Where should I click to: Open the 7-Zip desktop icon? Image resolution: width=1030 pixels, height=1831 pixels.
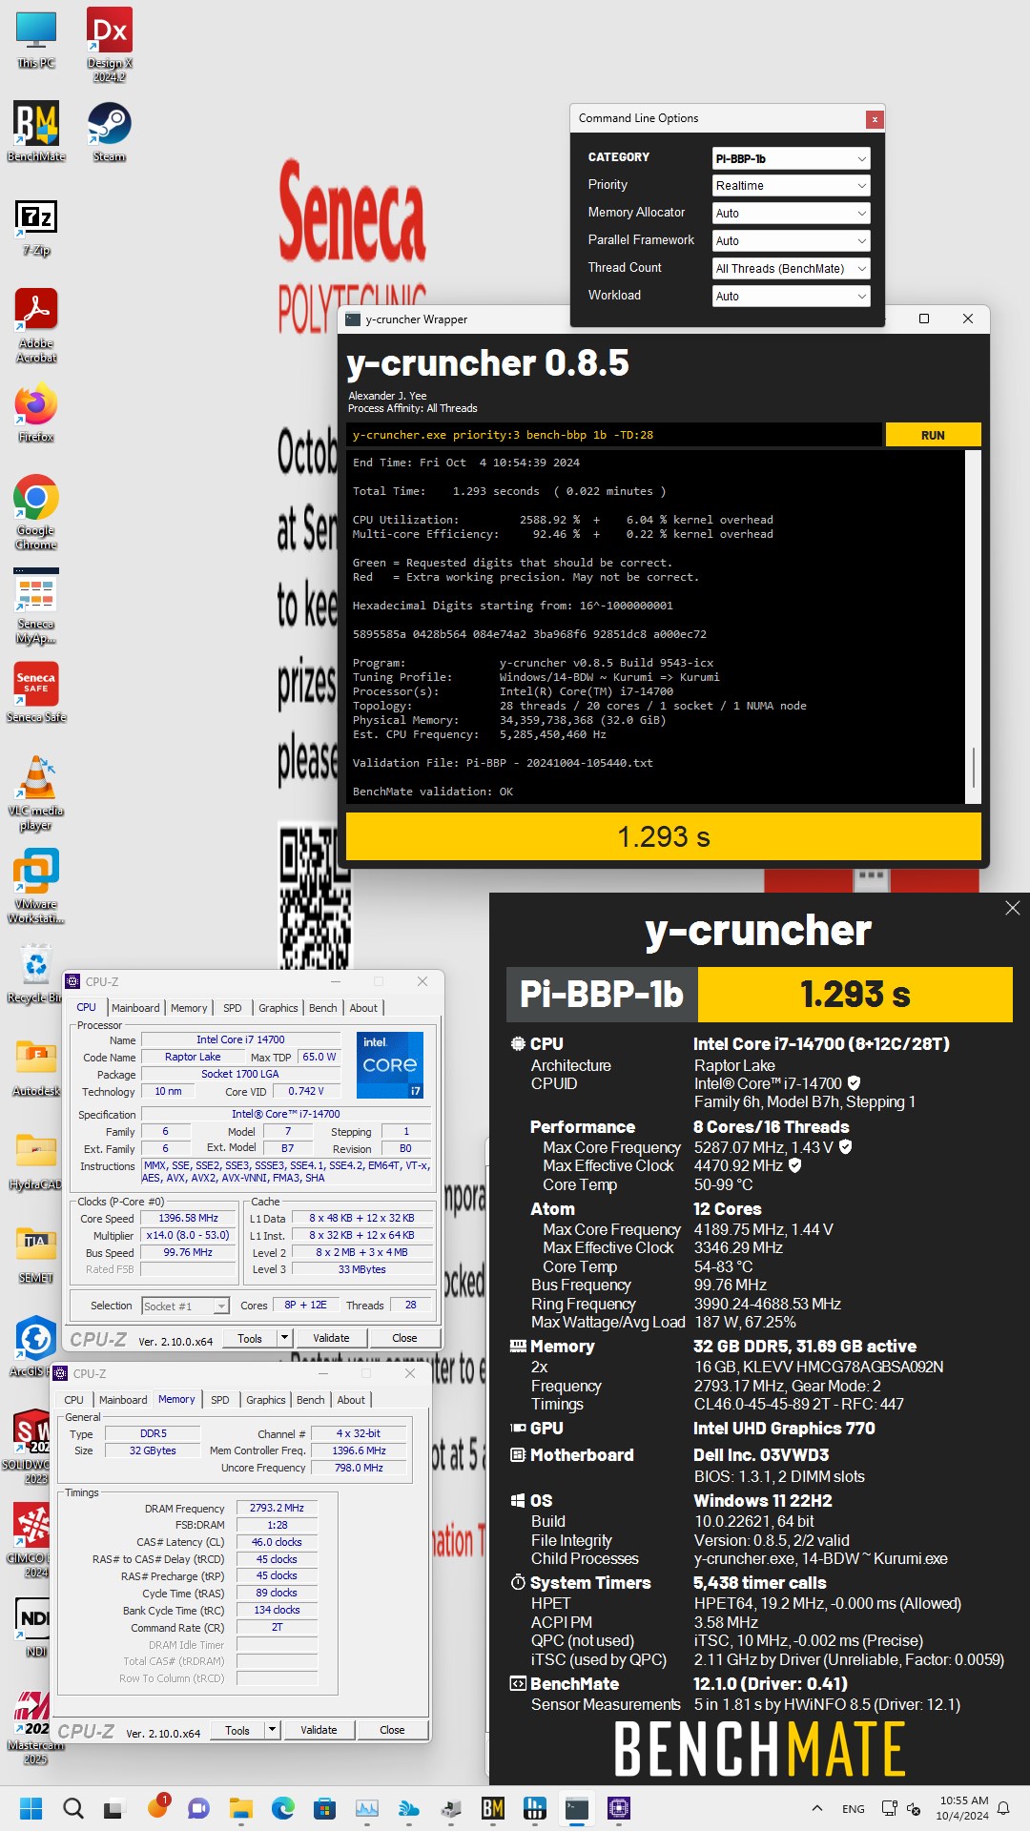36,227
